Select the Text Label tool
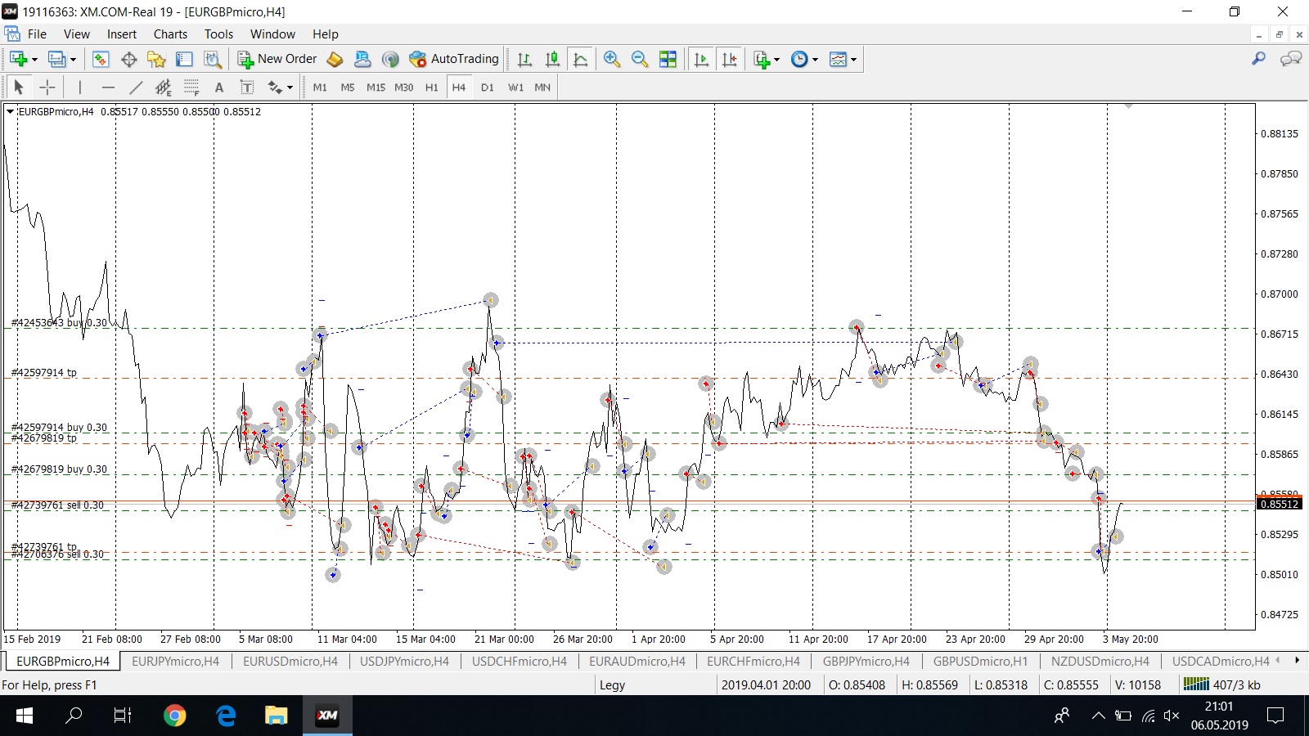This screenshot has width=1309, height=736. click(x=247, y=87)
